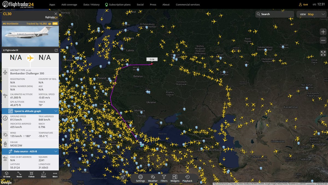Open aircraft photo external link icon
The width and height of the screenshot is (328, 185).
tap(56, 50)
